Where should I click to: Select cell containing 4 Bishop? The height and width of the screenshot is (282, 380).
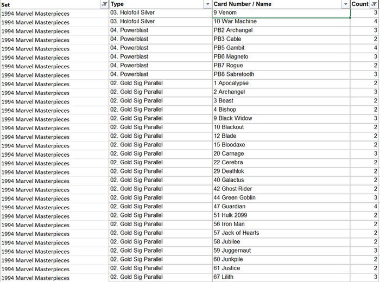point(281,110)
